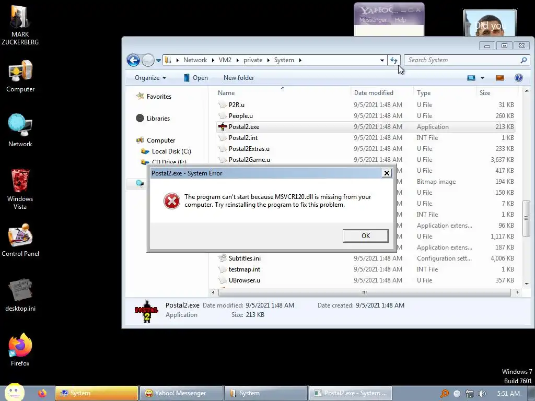The width and height of the screenshot is (535, 401).
Task: Select the People.u file
Action: (x=240, y=115)
